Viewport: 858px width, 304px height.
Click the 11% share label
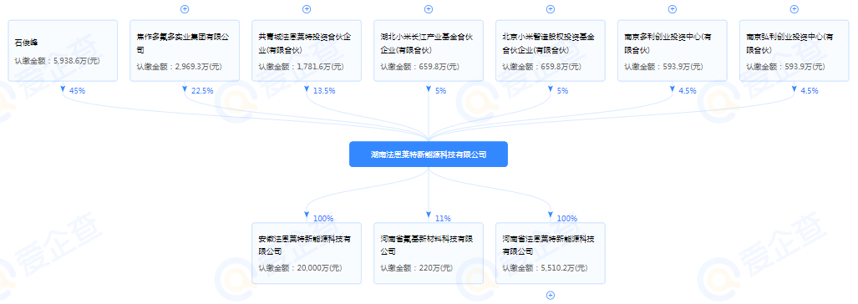443,218
